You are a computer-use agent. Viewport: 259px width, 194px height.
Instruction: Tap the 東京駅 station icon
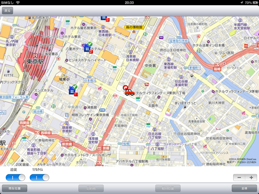[x=35, y=56]
